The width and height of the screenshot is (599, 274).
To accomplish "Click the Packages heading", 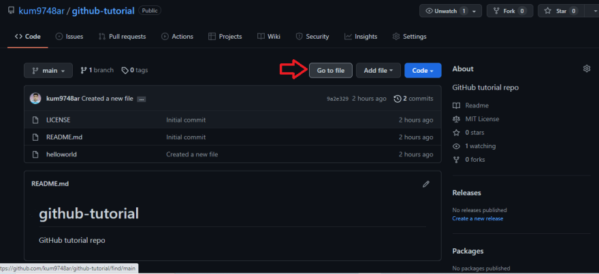I will [468, 251].
